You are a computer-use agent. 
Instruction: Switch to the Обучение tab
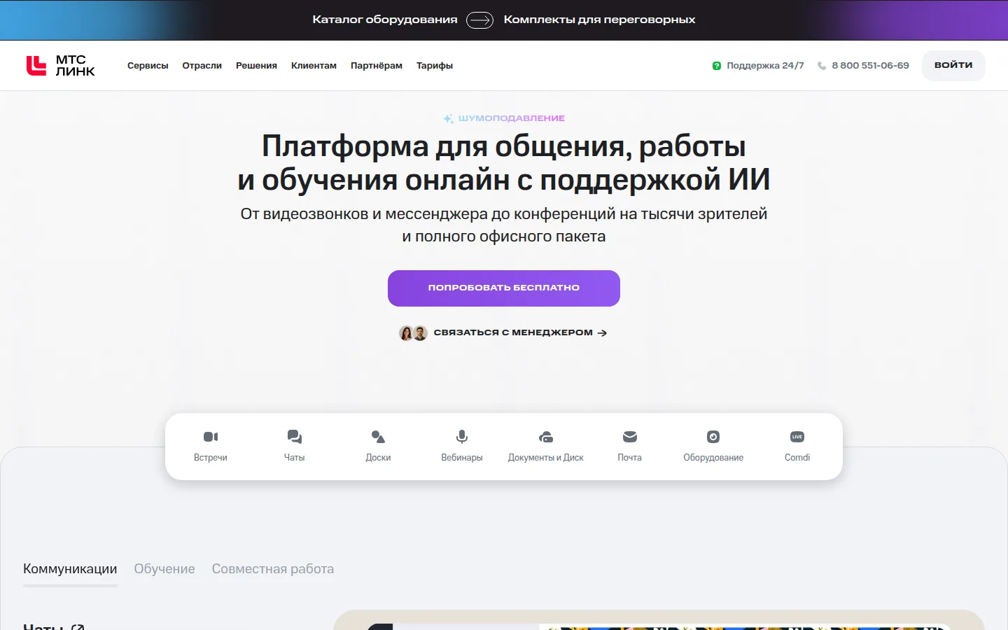pos(164,569)
